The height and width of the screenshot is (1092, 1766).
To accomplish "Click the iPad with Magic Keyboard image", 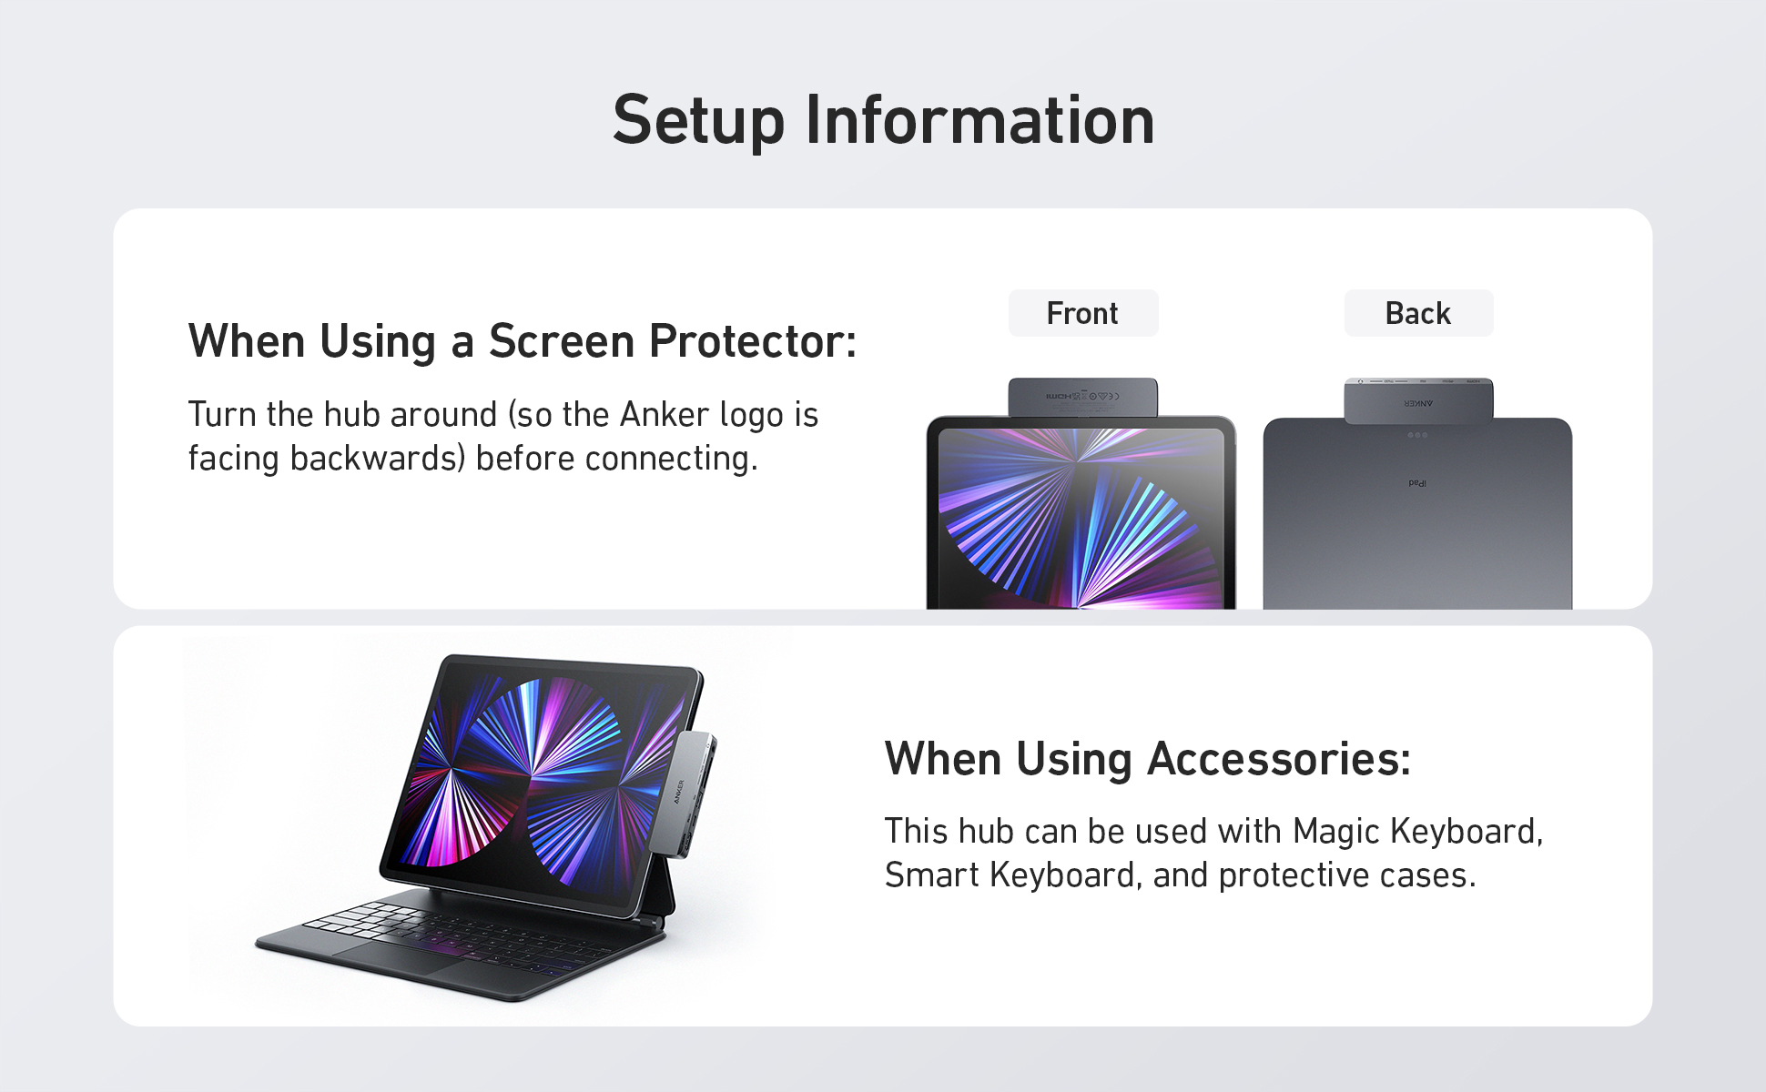I will [486, 826].
